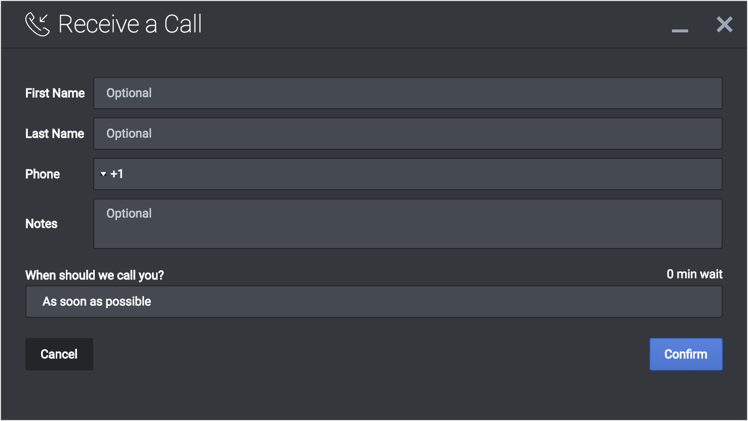
Task: Click the "Receive a Call" title text
Action: (130, 24)
